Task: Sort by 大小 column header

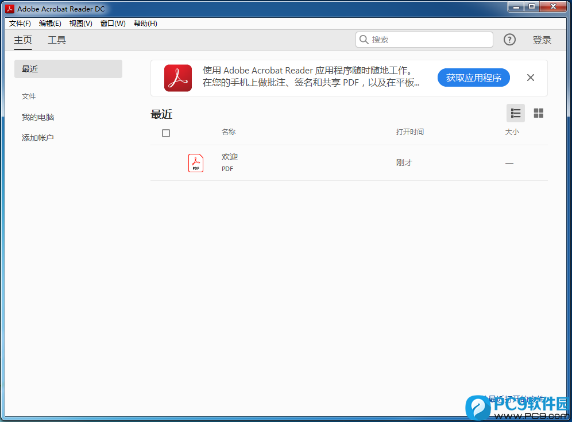Action: pyautogui.click(x=512, y=131)
